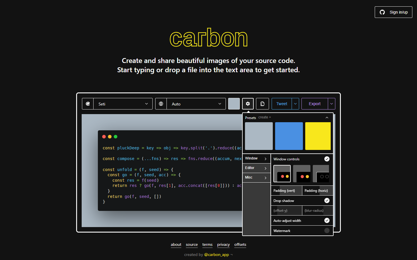Image resolution: width=417 pixels, height=260 pixels.
Task: Click the copy to clipboard icon
Action: coord(262,104)
